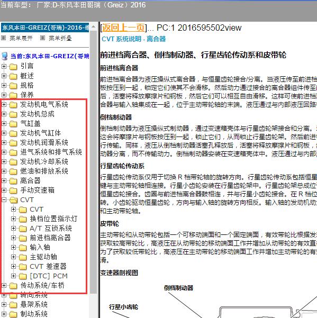Image resolution: width=317 pixels, height=318 pixels.
Task: Expand the 手动变速箱 tree node
Action: 4,190
